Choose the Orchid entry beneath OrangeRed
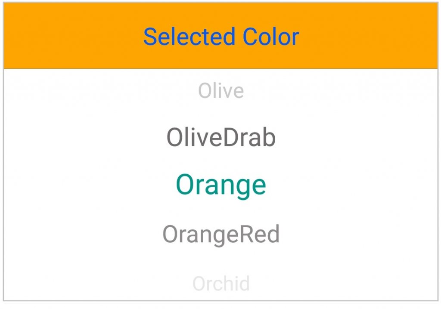The image size is (441, 309). click(x=221, y=284)
